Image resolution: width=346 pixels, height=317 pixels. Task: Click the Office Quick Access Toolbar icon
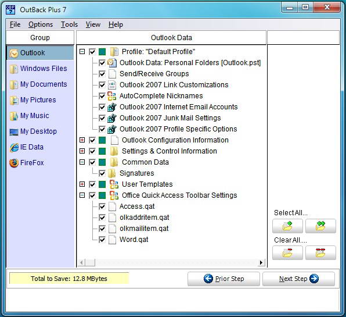pyautogui.click(x=114, y=195)
